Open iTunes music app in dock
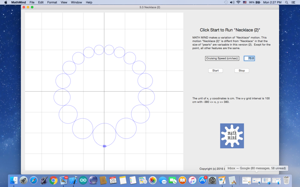Image resolution: width=300 pixels, height=187 pixels. (x=192, y=180)
